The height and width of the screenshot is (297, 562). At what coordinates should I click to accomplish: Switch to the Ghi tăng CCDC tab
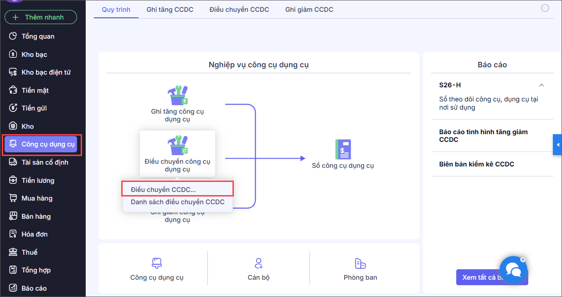(170, 10)
